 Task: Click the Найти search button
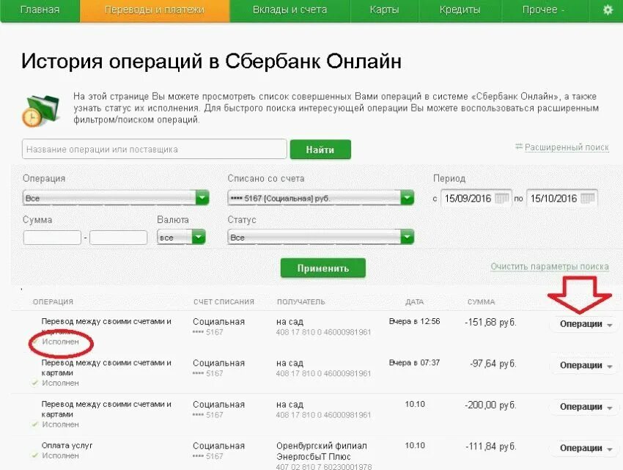[320, 150]
